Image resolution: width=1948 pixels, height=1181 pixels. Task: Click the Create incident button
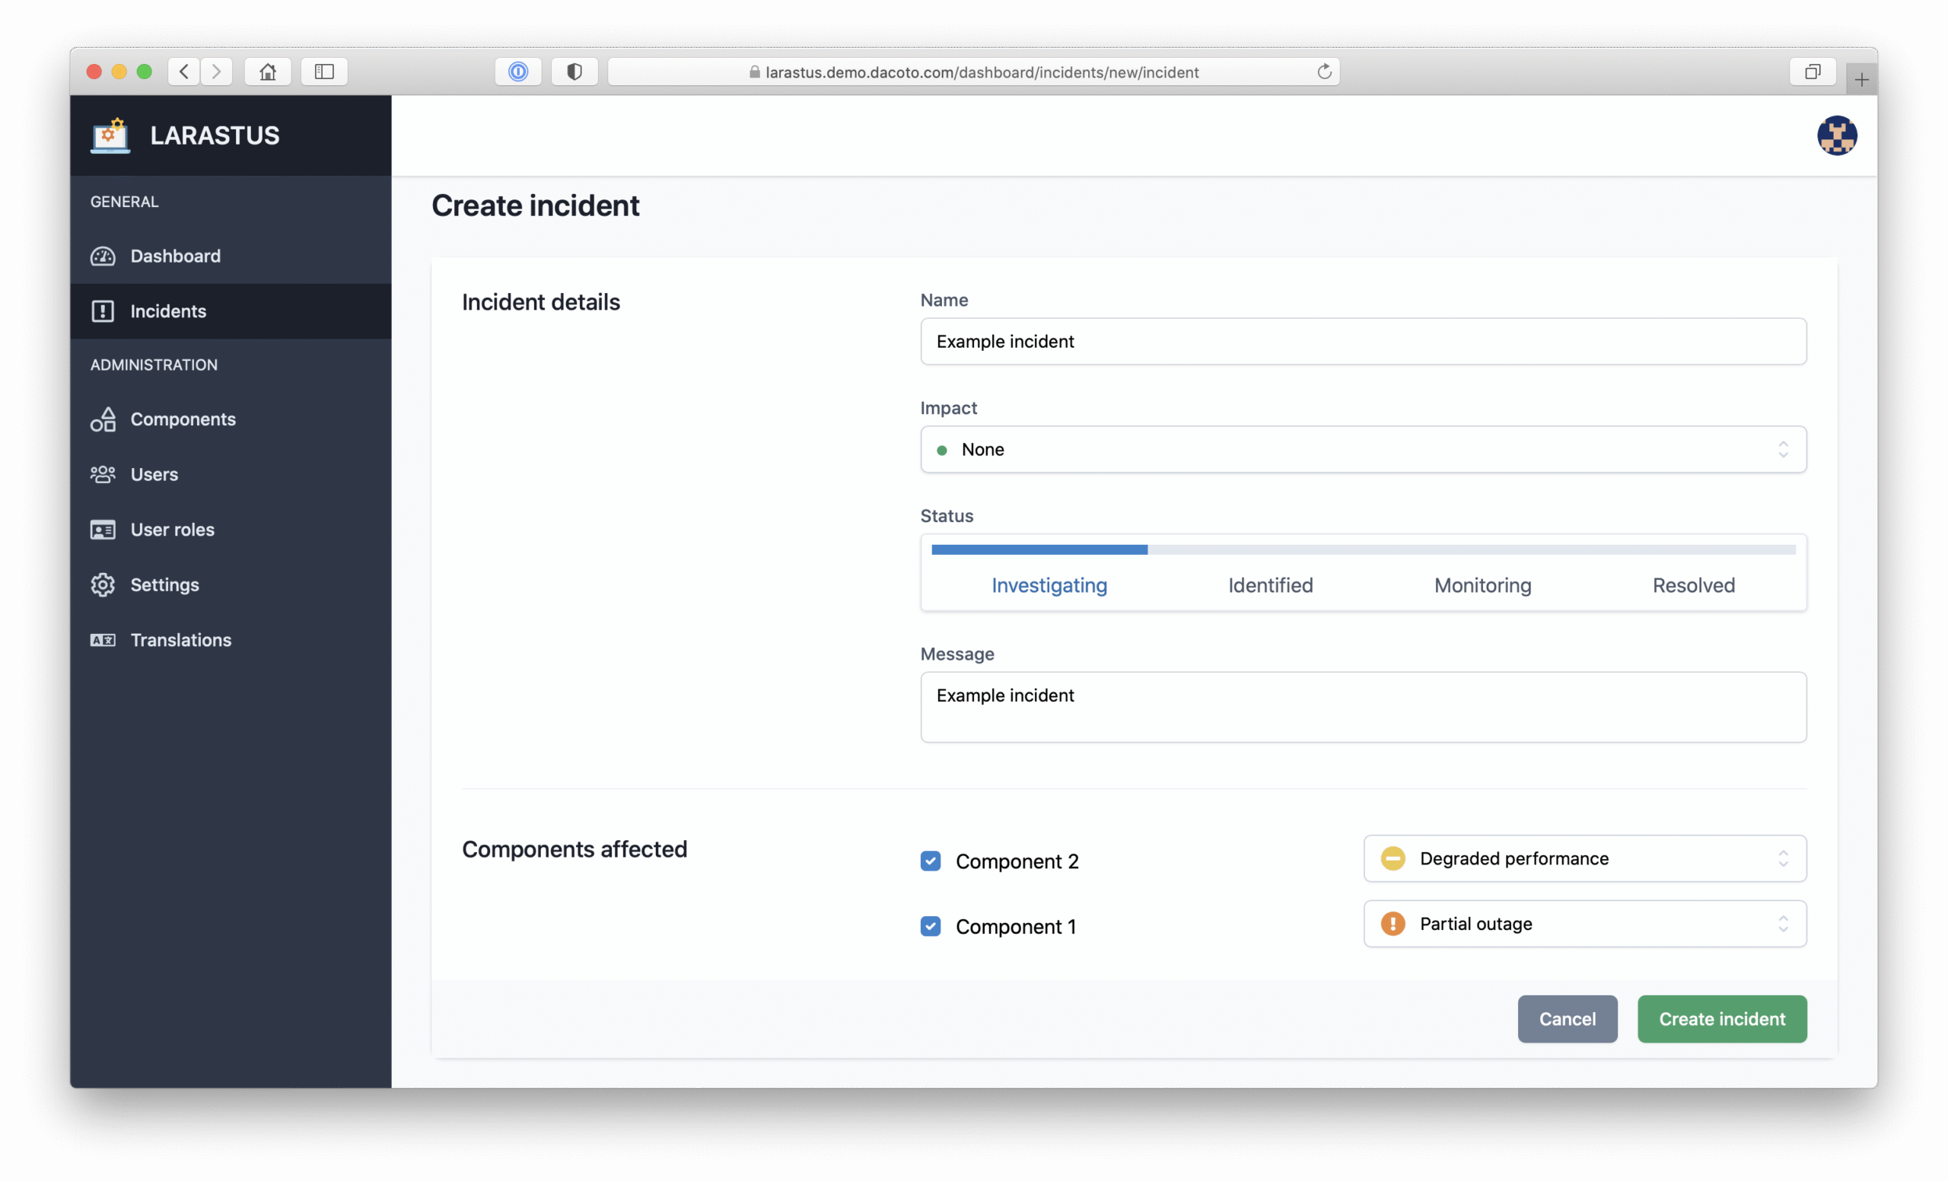[x=1721, y=1019]
